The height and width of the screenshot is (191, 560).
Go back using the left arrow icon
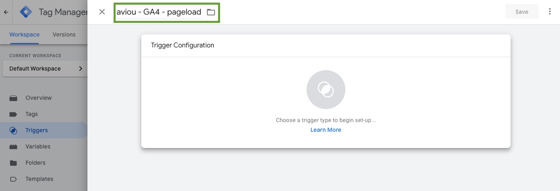pos(6,12)
